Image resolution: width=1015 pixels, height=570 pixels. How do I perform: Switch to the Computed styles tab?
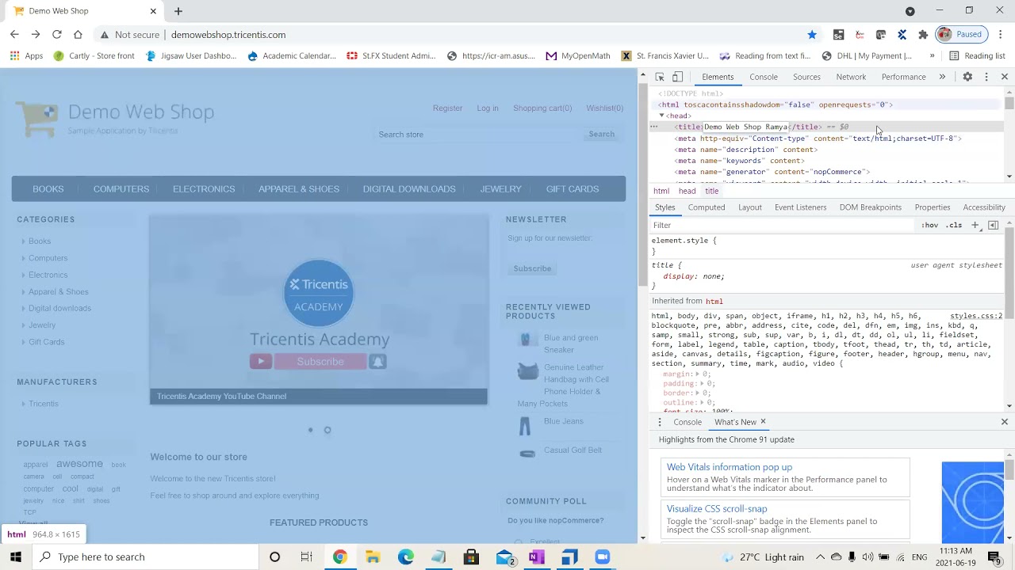coord(707,207)
